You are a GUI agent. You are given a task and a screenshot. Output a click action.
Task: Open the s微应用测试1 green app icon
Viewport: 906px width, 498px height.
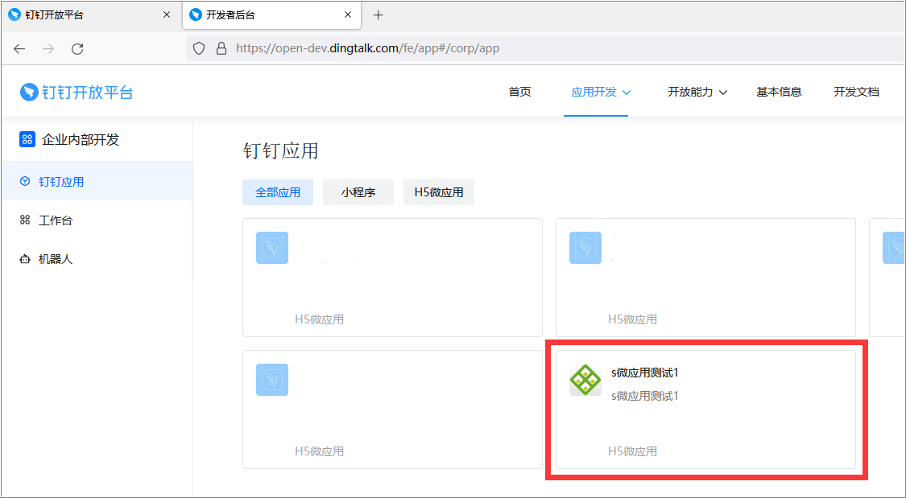click(x=585, y=380)
